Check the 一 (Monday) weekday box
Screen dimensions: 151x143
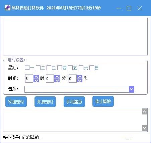(27, 67)
